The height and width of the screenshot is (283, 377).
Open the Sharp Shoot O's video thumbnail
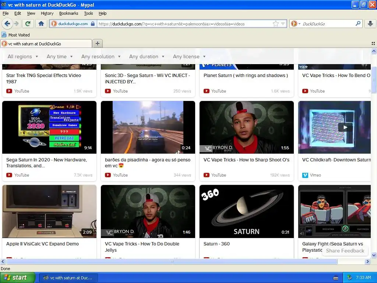[247, 127]
